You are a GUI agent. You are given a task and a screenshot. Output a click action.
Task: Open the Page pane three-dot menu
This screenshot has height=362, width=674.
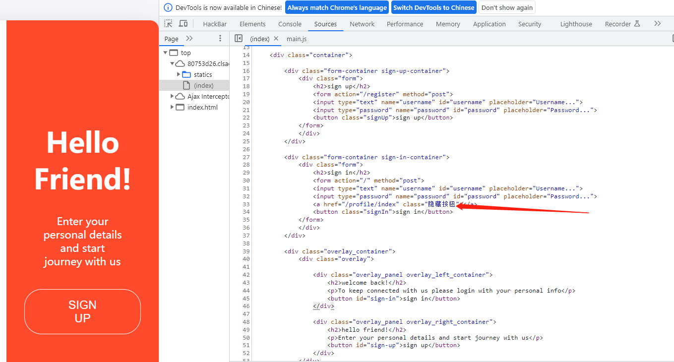pos(220,39)
